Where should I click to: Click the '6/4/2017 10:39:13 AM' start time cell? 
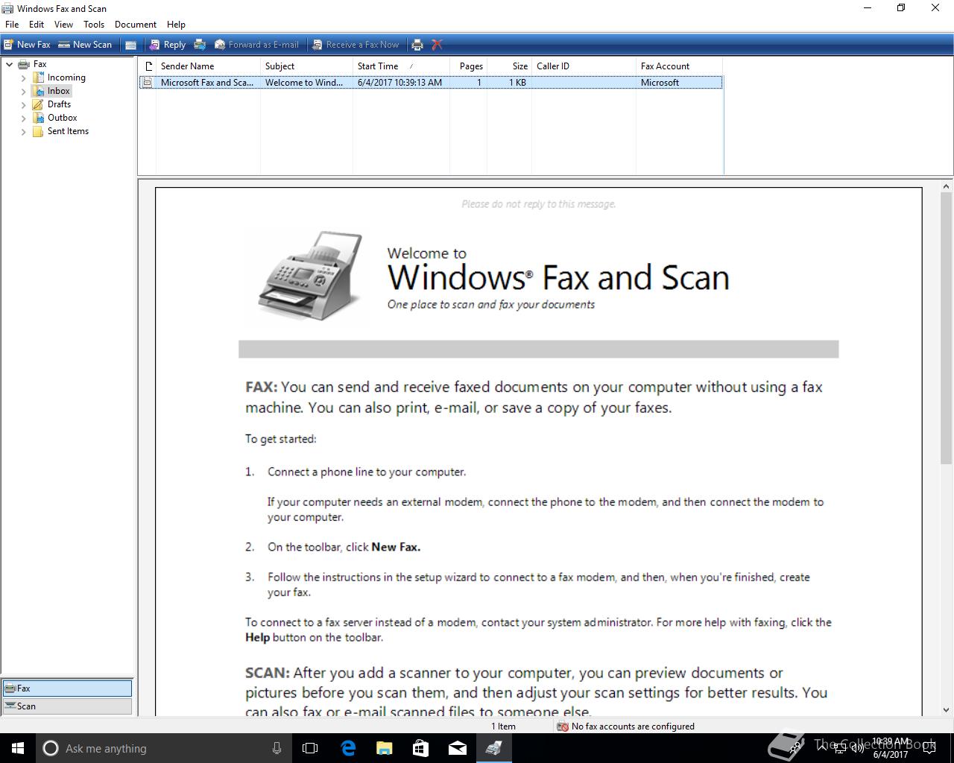(x=399, y=83)
